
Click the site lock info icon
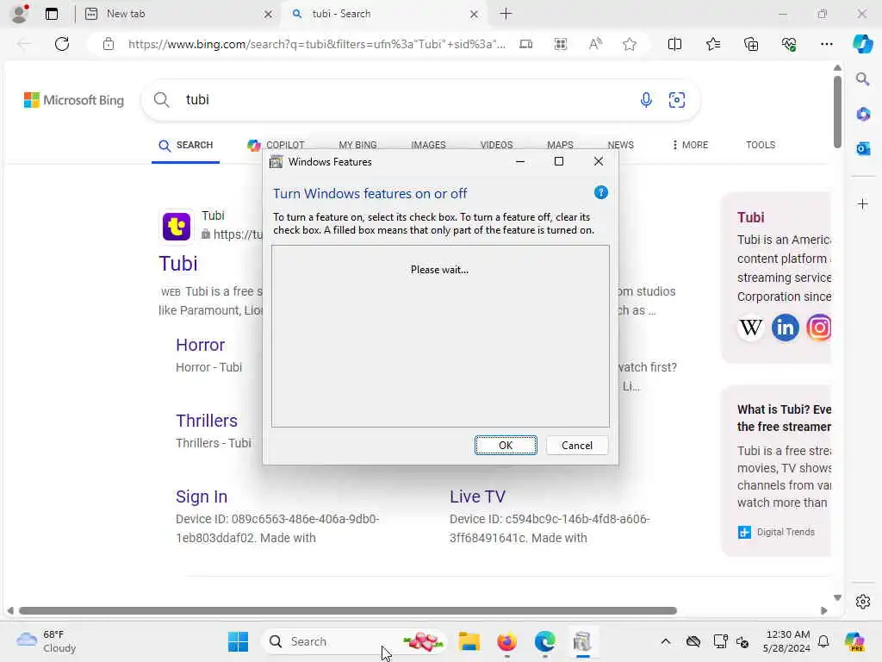tap(109, 44)
